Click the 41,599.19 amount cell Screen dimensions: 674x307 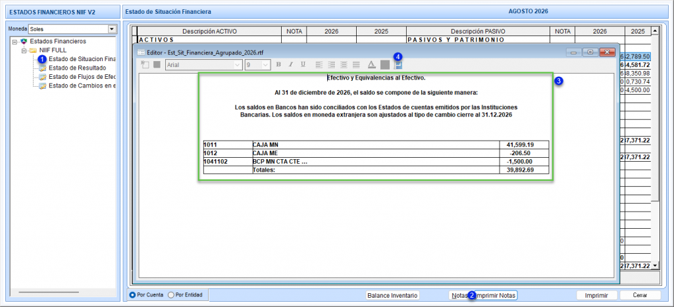point(525,145)
